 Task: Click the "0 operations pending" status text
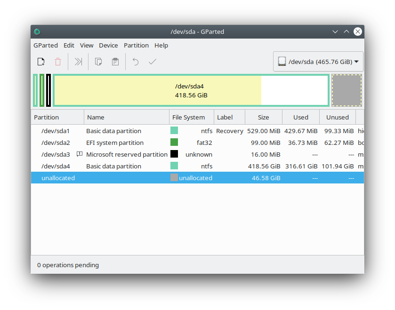68,265
